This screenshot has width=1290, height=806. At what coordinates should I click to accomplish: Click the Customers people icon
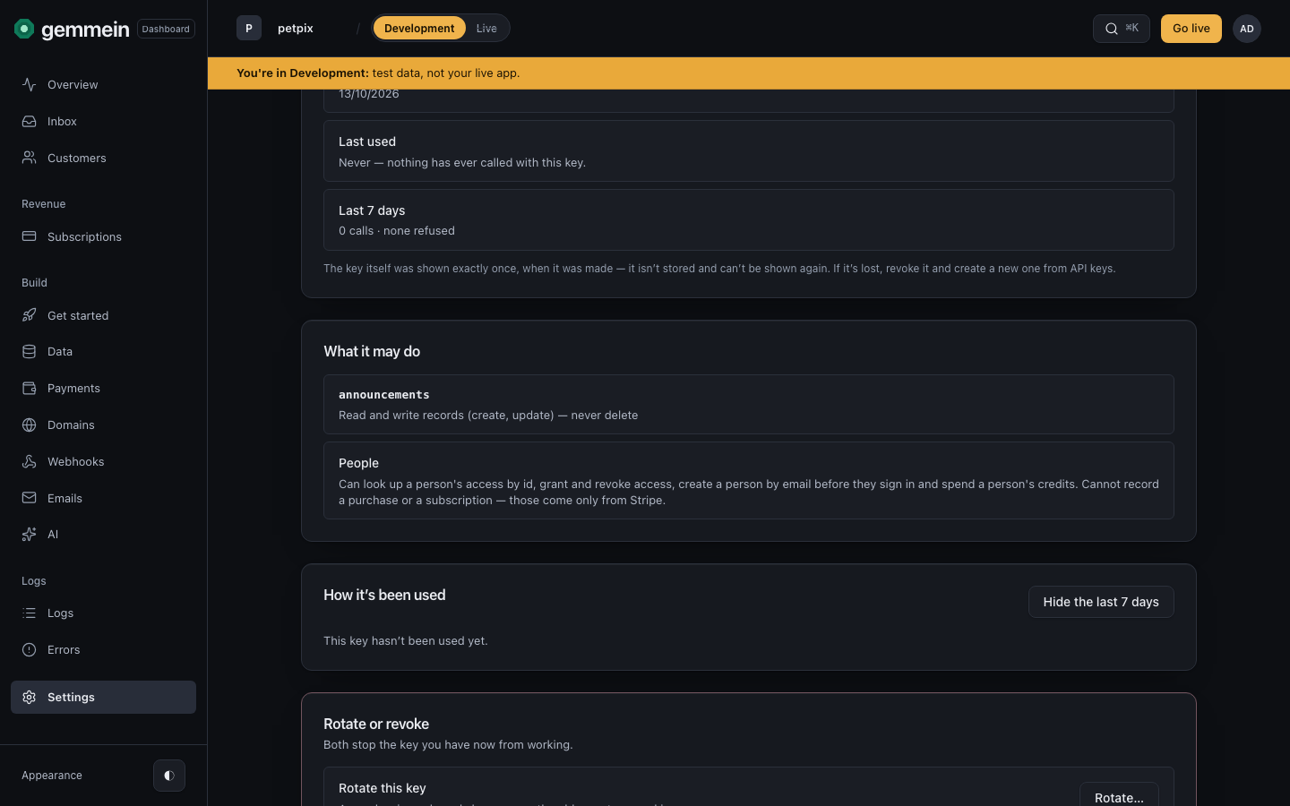[30, 158]
